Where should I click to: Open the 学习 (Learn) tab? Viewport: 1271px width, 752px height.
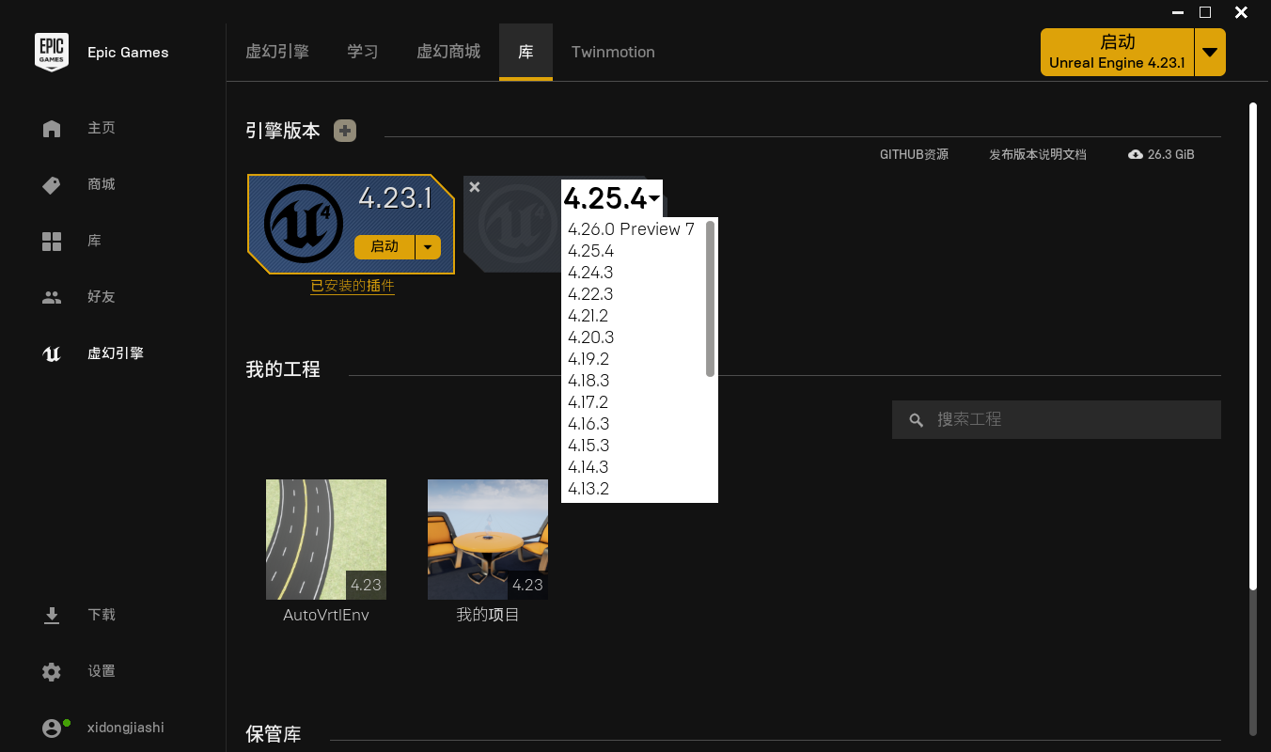coord(362,53)
